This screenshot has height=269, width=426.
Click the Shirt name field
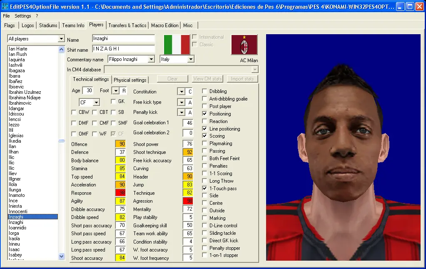pos(123,49)
